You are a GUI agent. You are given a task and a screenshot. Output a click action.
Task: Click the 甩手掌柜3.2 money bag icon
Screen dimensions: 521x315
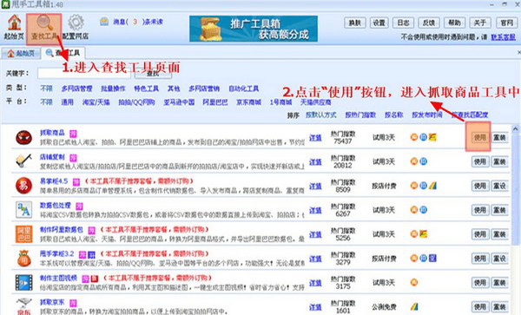[x=24, y=259]
